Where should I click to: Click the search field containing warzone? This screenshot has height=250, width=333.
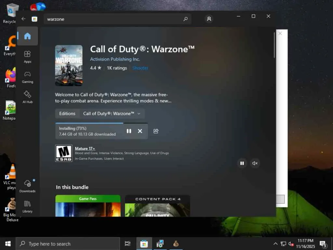117,19
